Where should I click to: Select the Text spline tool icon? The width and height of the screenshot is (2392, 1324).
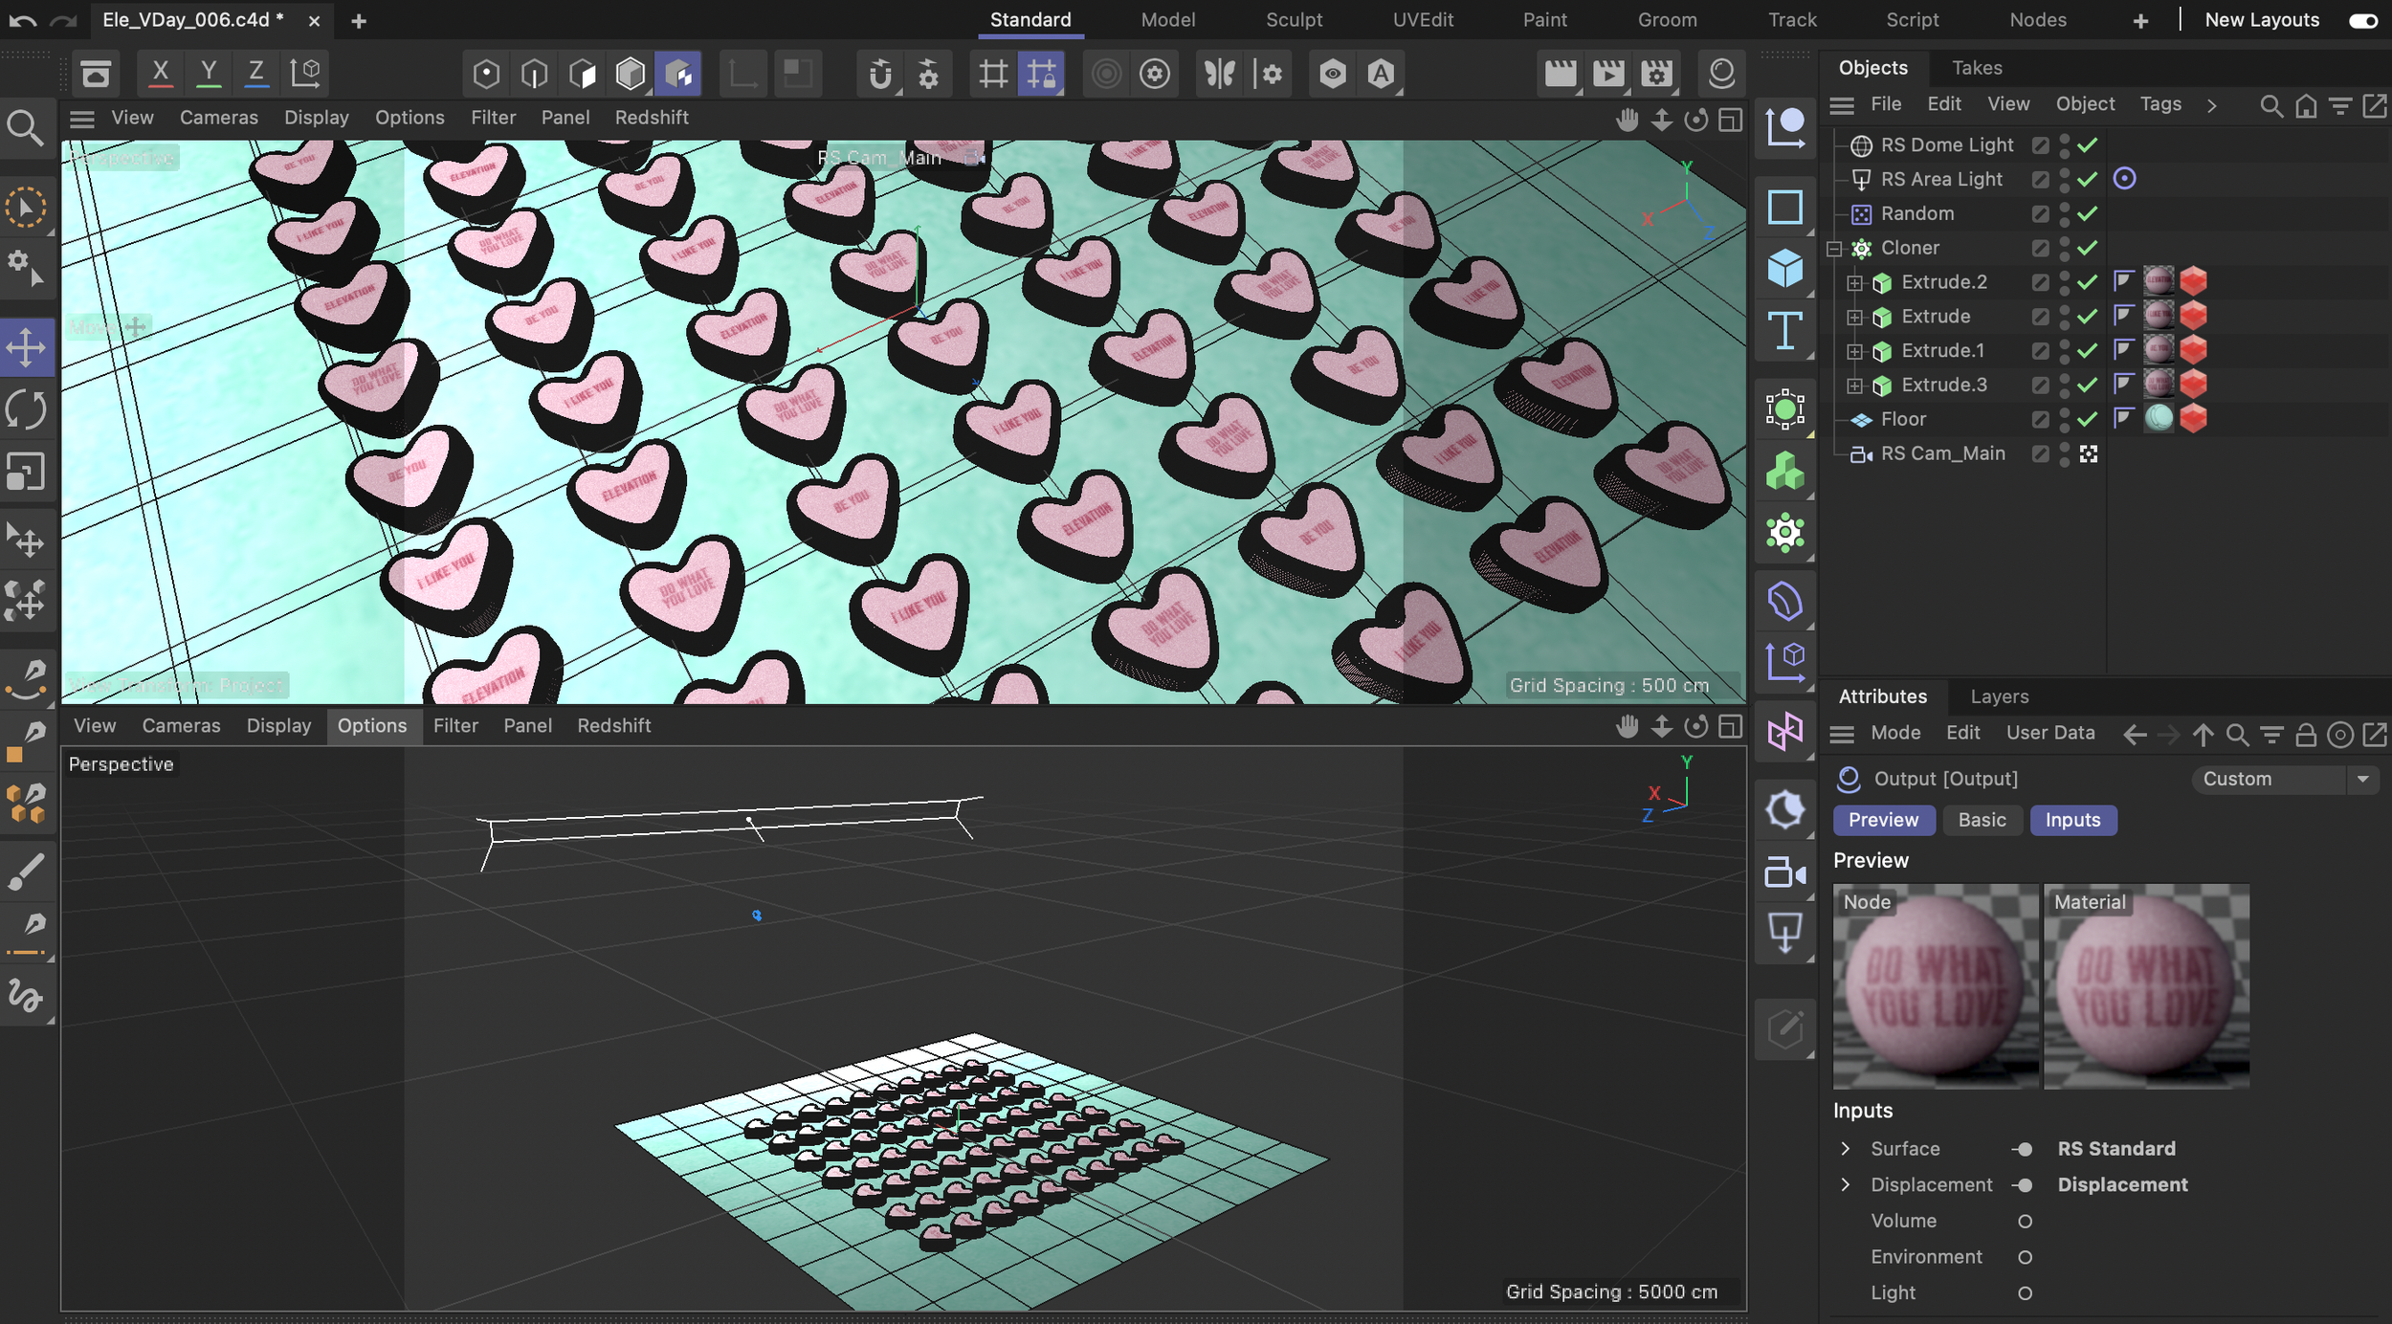[1784, 331]
